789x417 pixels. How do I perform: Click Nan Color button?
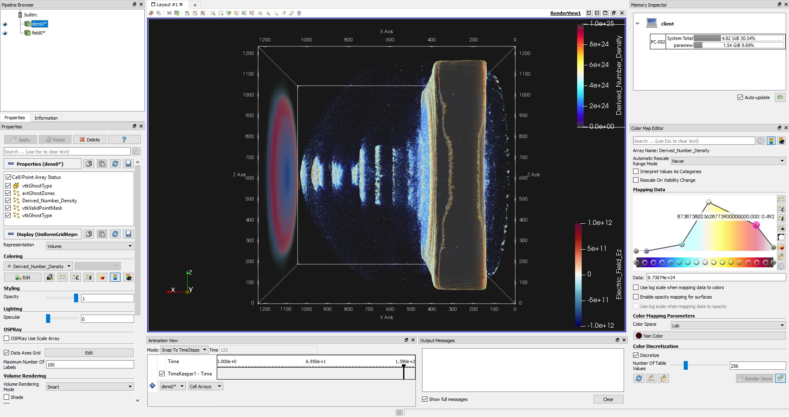709,336
